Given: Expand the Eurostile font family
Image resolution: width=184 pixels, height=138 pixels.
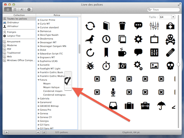Looking at the screenshot, I should pos(39,65).
